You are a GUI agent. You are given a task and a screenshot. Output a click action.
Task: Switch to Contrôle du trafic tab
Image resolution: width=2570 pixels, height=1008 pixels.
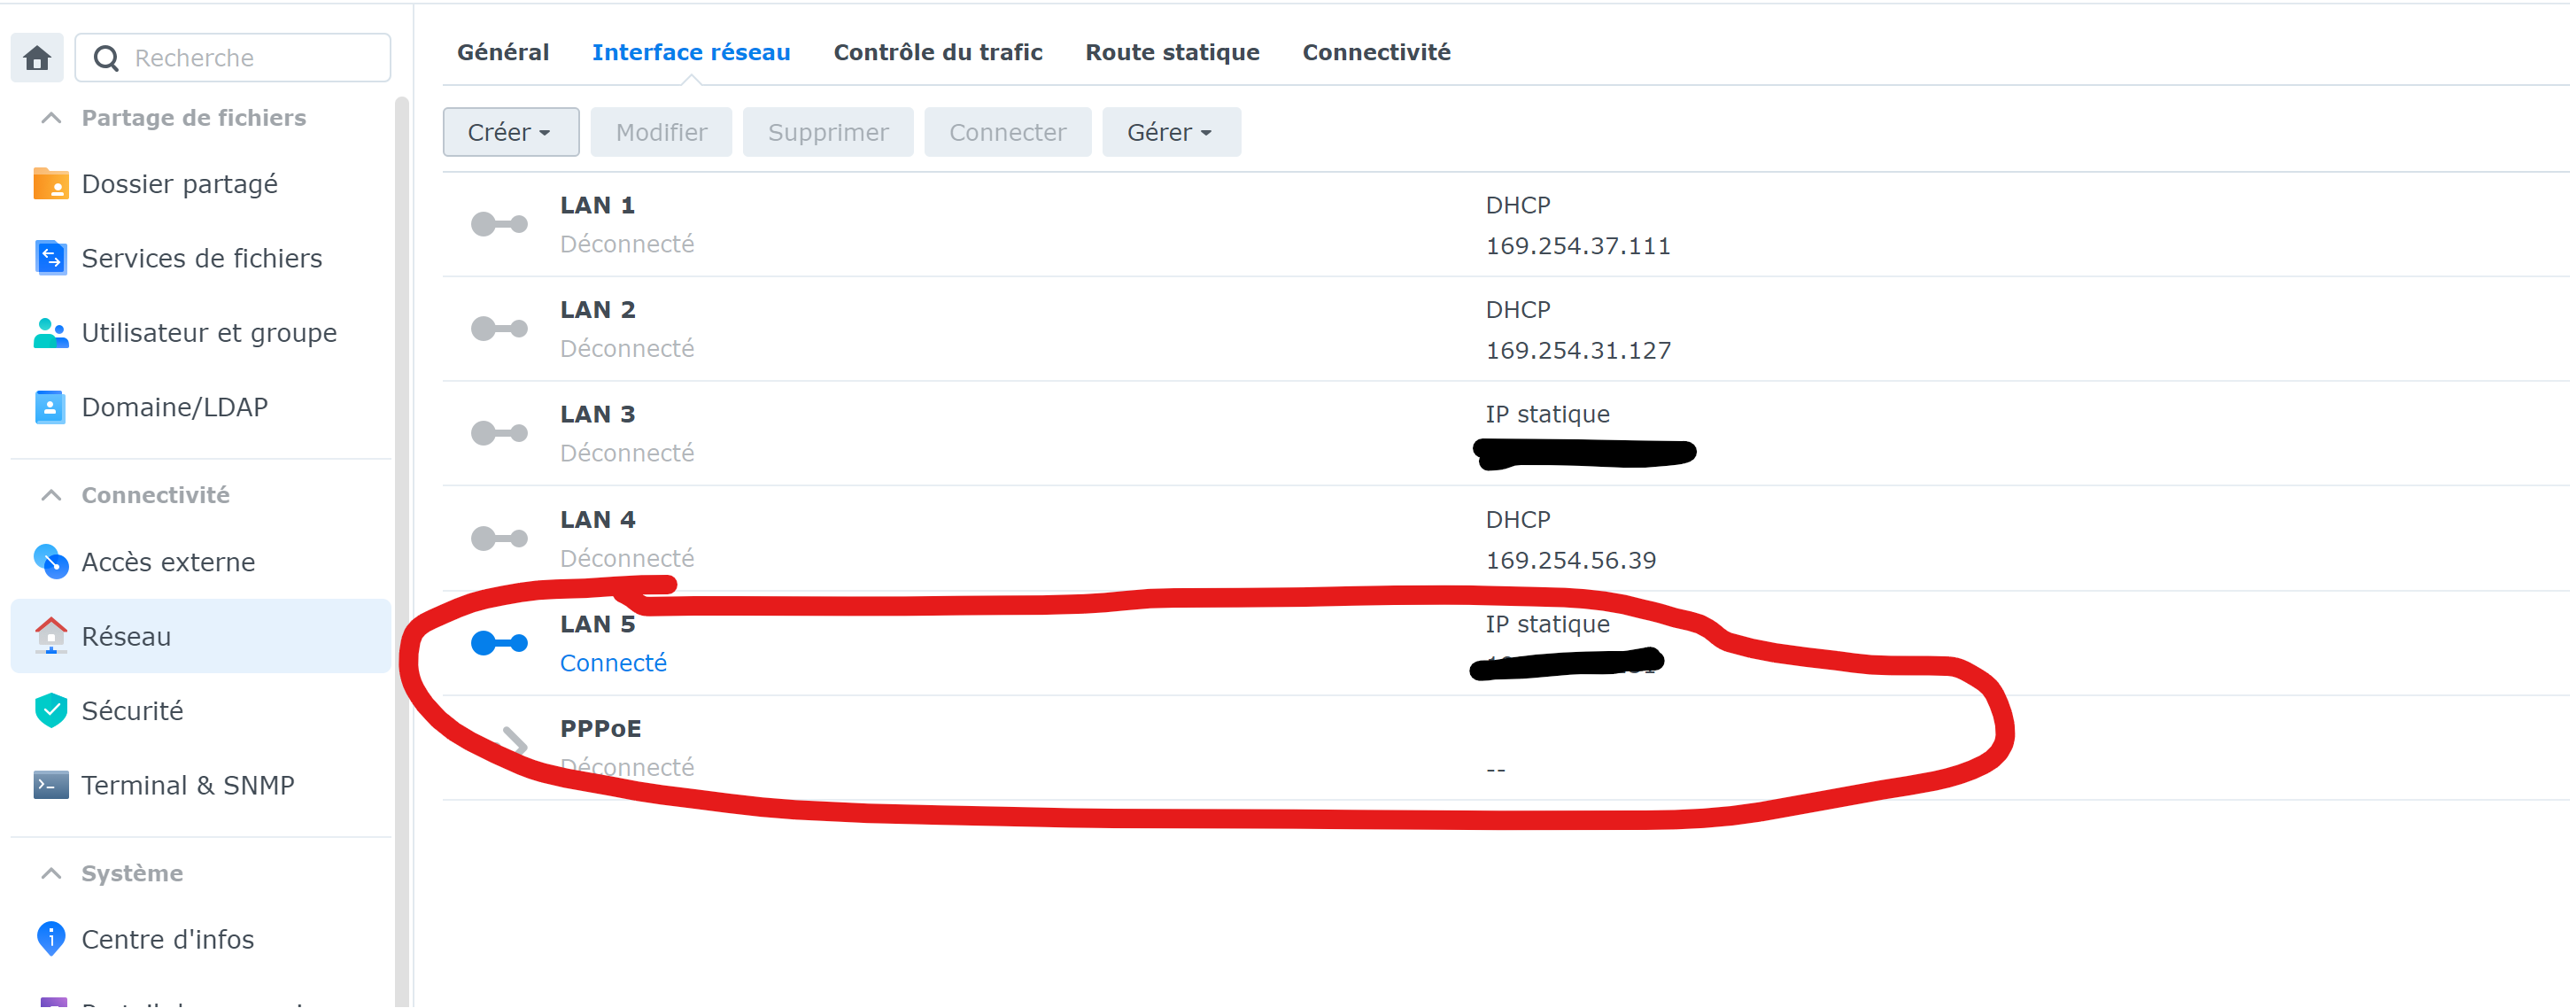tap(937, 52)
